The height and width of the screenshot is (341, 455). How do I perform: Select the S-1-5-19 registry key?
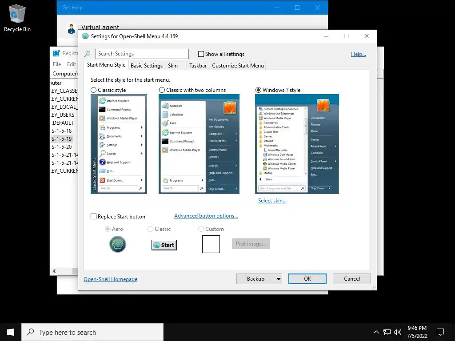pyautogui.click(x=61, y=139)
